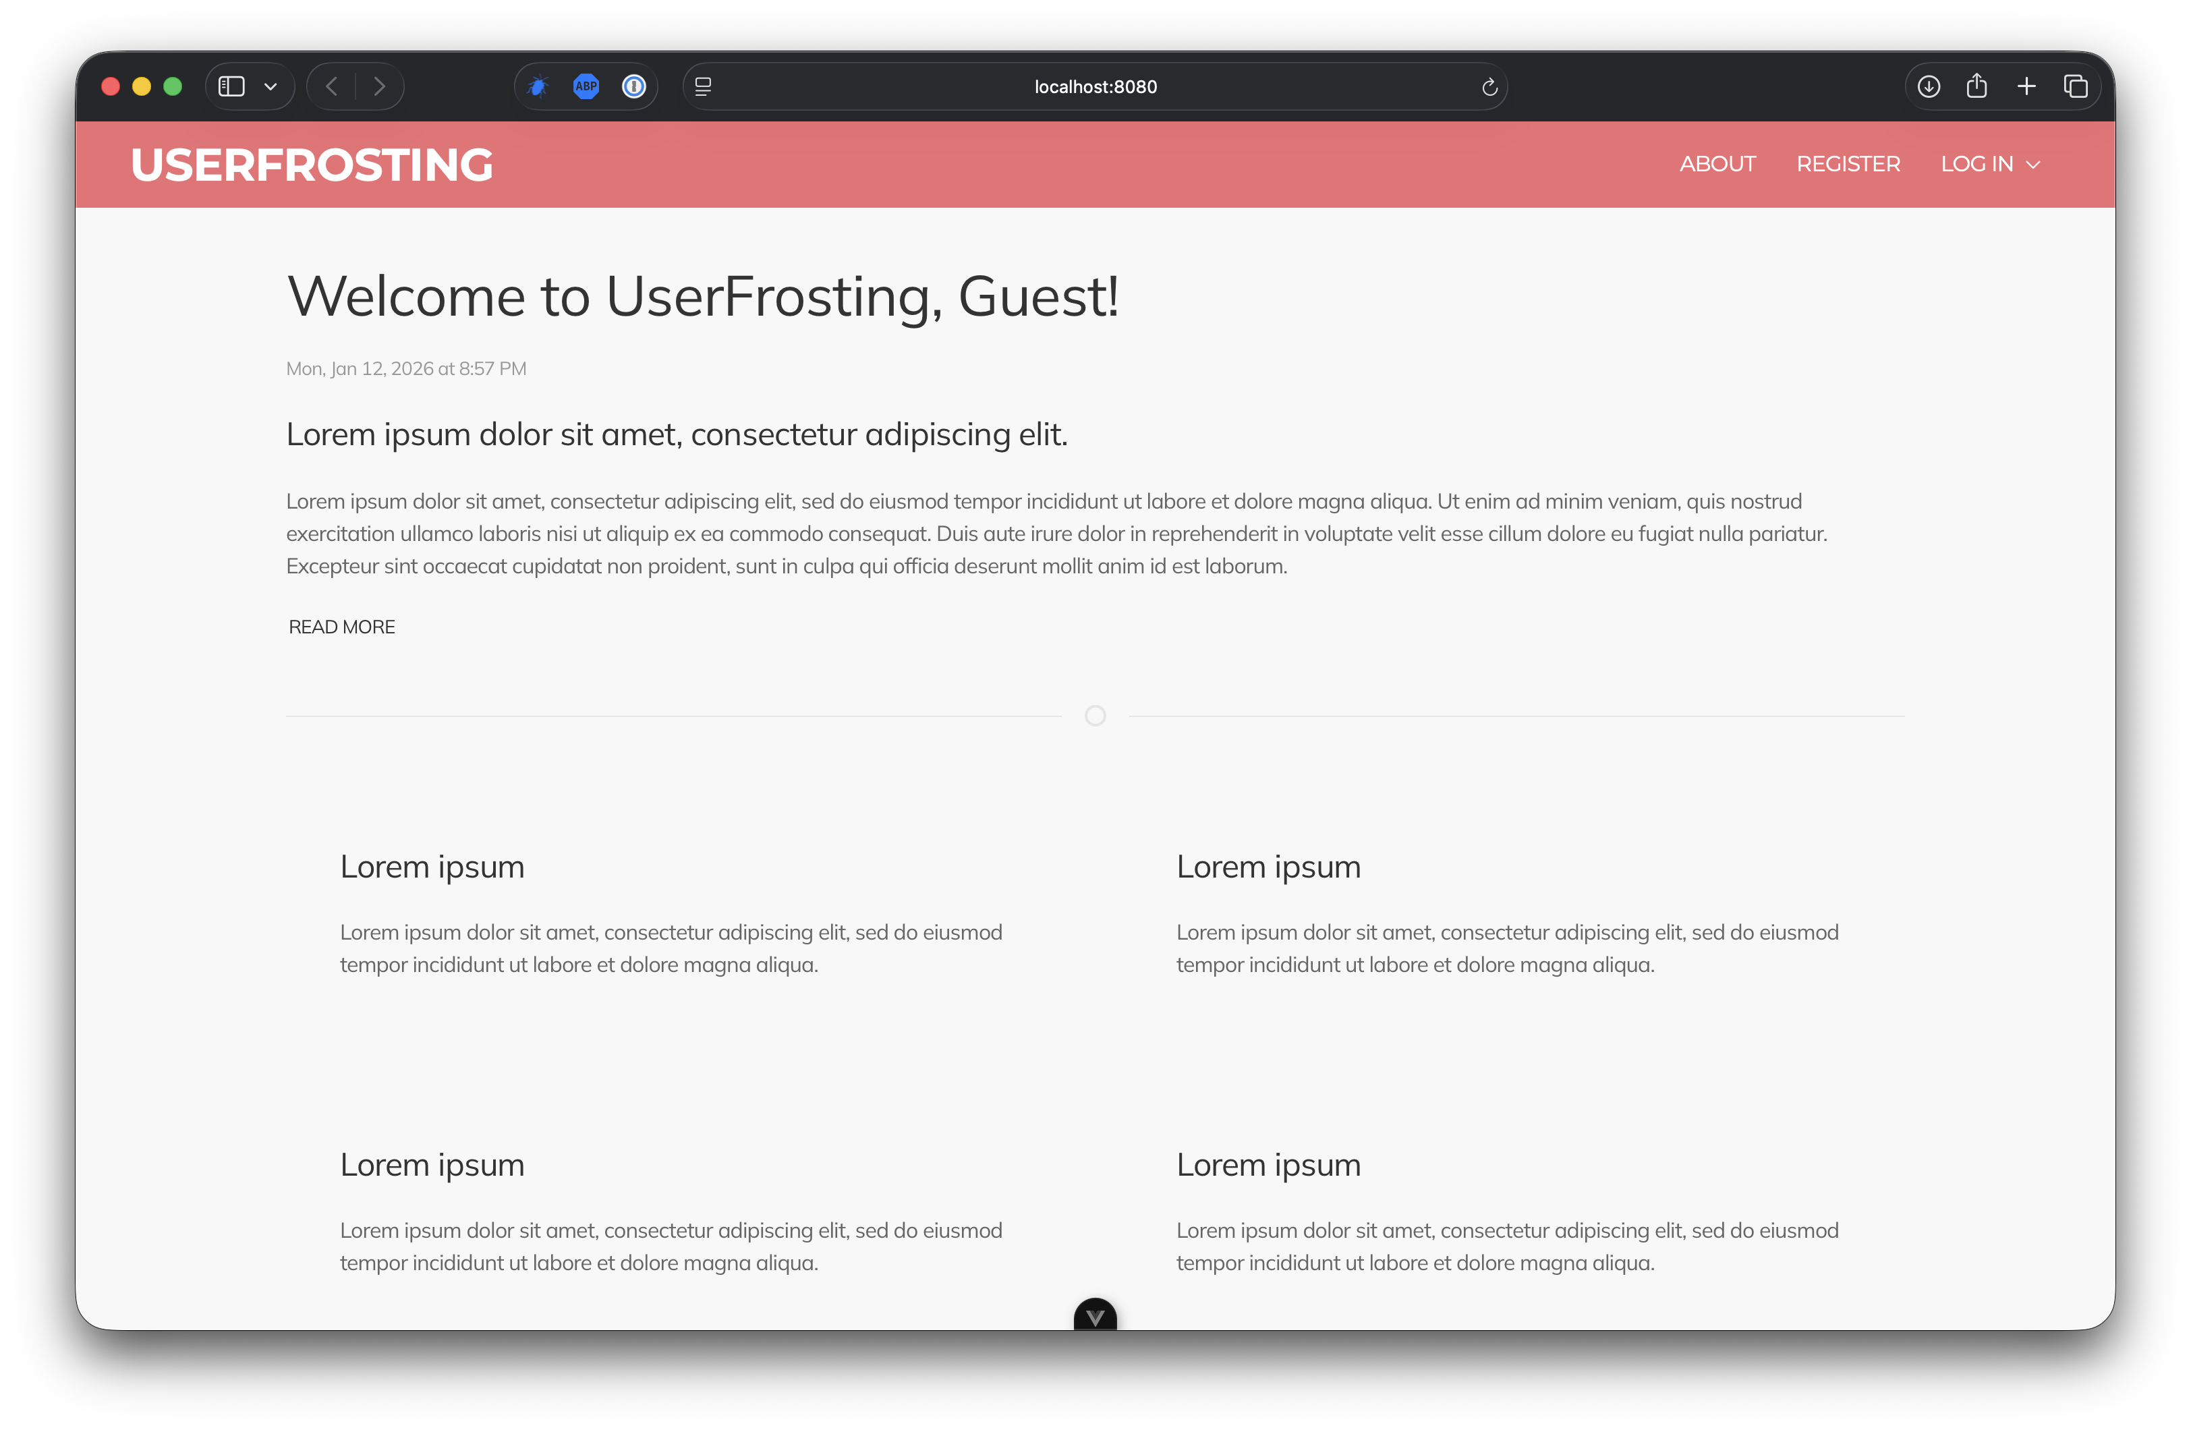
Task: Go forward with the browser forward arrow
Action: [x=378, y=86]
